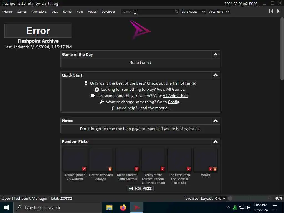Click the wrench icon beside Config

click(x=102, y=102)
